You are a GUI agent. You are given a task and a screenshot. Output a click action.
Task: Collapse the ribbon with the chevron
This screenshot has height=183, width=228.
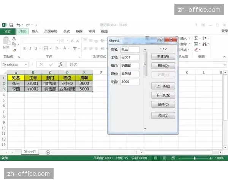pos(224,57)
